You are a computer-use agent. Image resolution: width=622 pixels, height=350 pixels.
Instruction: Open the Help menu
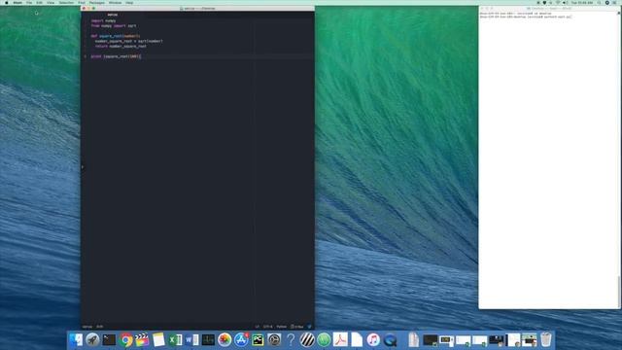tap(129, 3)
